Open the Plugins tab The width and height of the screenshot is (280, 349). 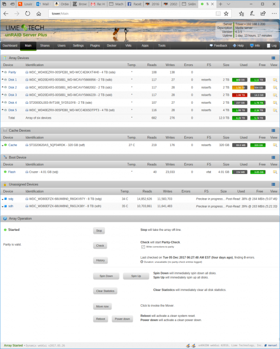pos(95,46)
